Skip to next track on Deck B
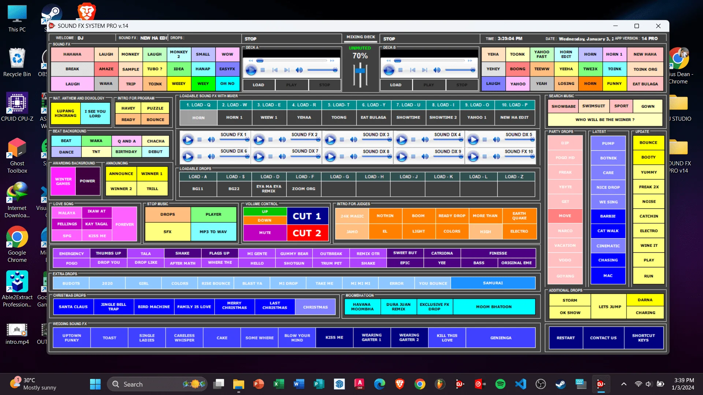The image size is (703, 395). 425,70
